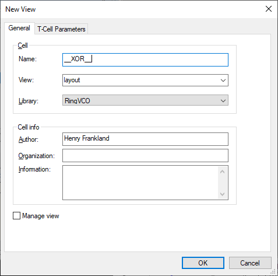Click the Information scrollbar up arrow
This screenshot has height=276, width=278.
point(223,172)
